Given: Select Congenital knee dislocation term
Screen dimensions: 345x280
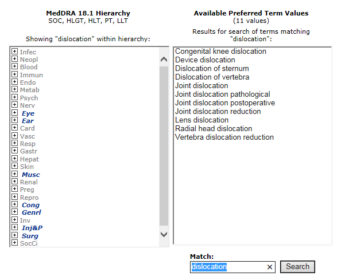Looking at the screenshot, I should coord(220,52).
